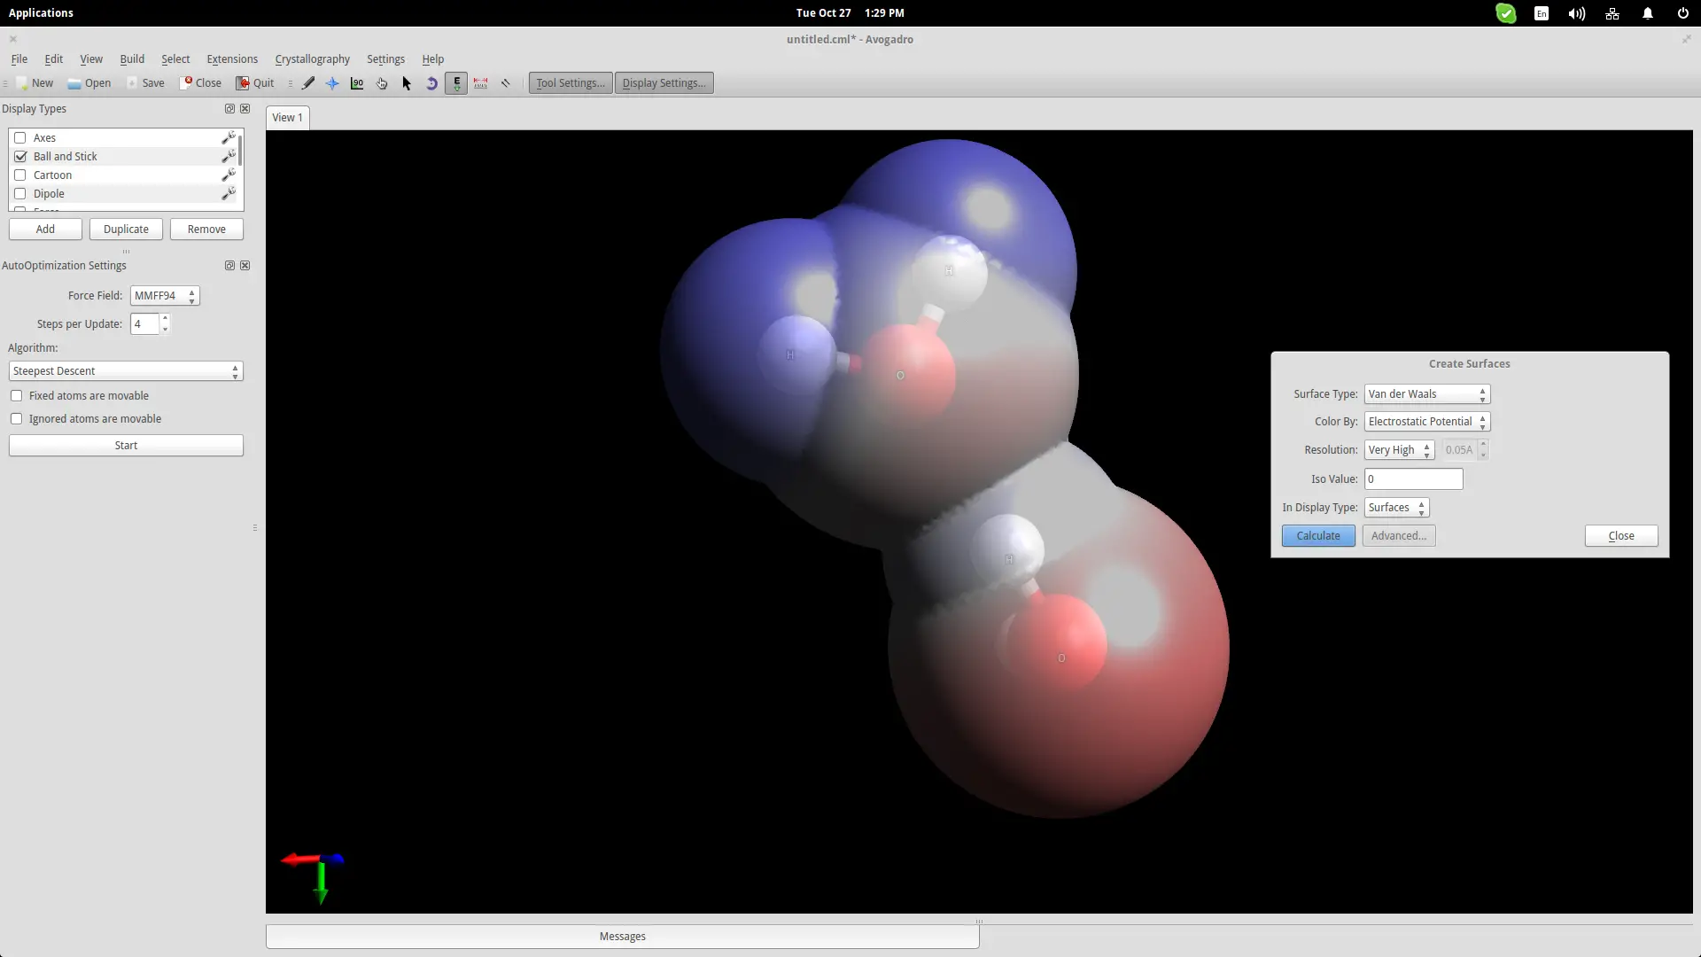Click the Calculate button
The width and height of the screenshot is (1701, 957).
[x=1318, y=536]
